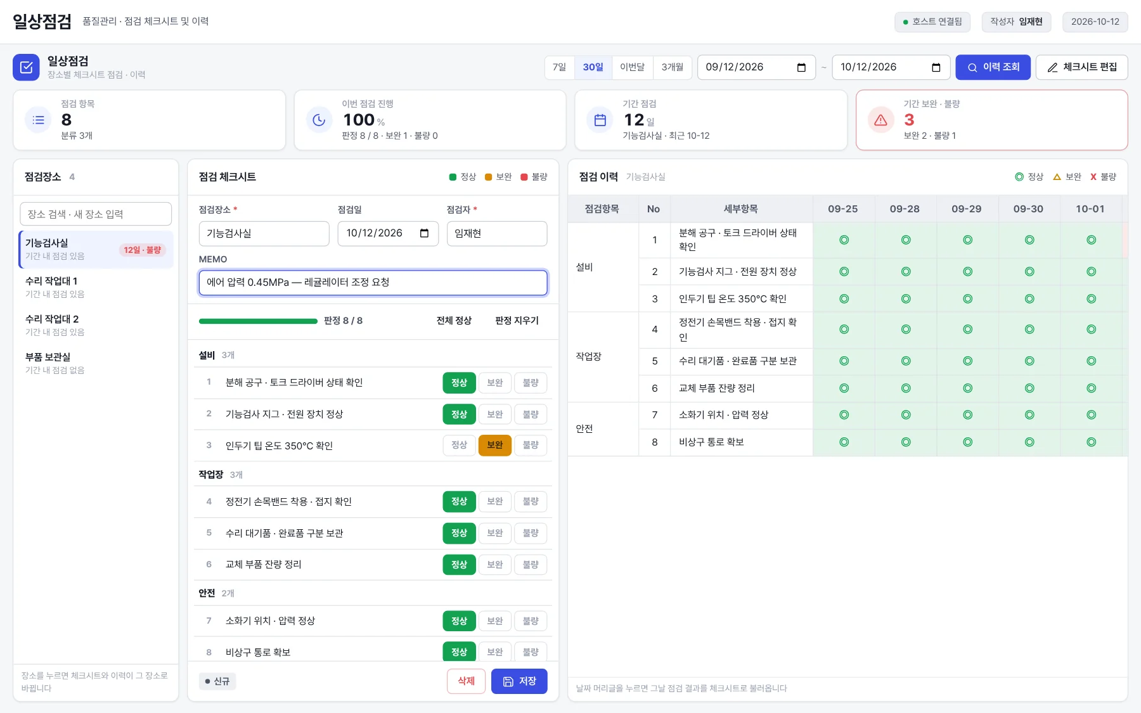Viewport: 1141px width, 713px height.
Task: Select the 이번달 period tab
Action: [x=632, y=67]
